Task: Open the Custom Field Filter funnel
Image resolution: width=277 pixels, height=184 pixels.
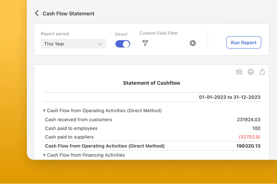Action: (145, 43)
